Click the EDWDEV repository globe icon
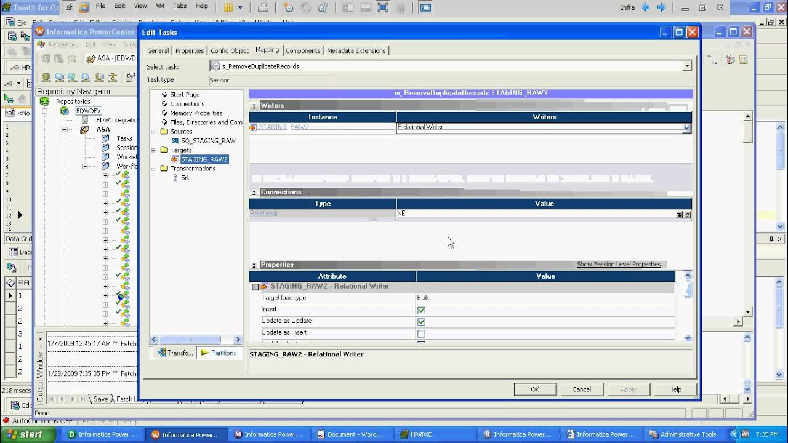 click(65, 111)
